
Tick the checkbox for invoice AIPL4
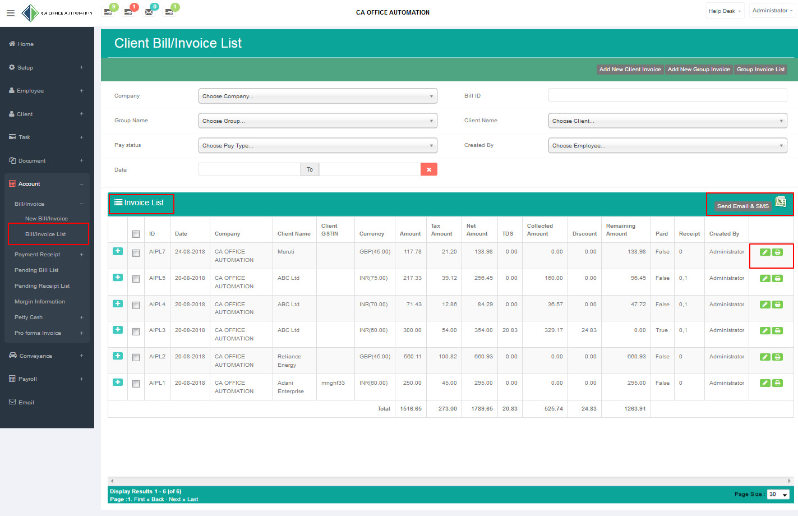point(136,305)
